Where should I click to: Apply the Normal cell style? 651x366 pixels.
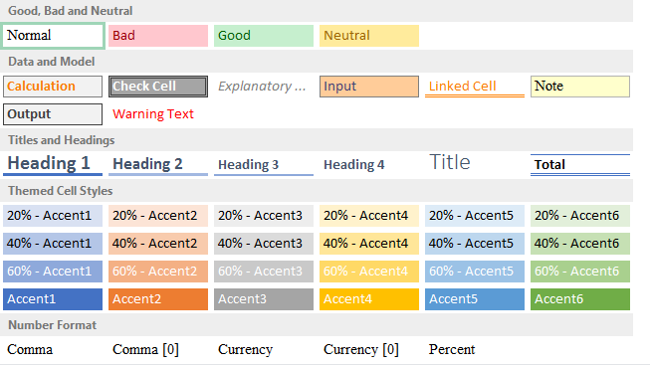click(x=53, y=36)
